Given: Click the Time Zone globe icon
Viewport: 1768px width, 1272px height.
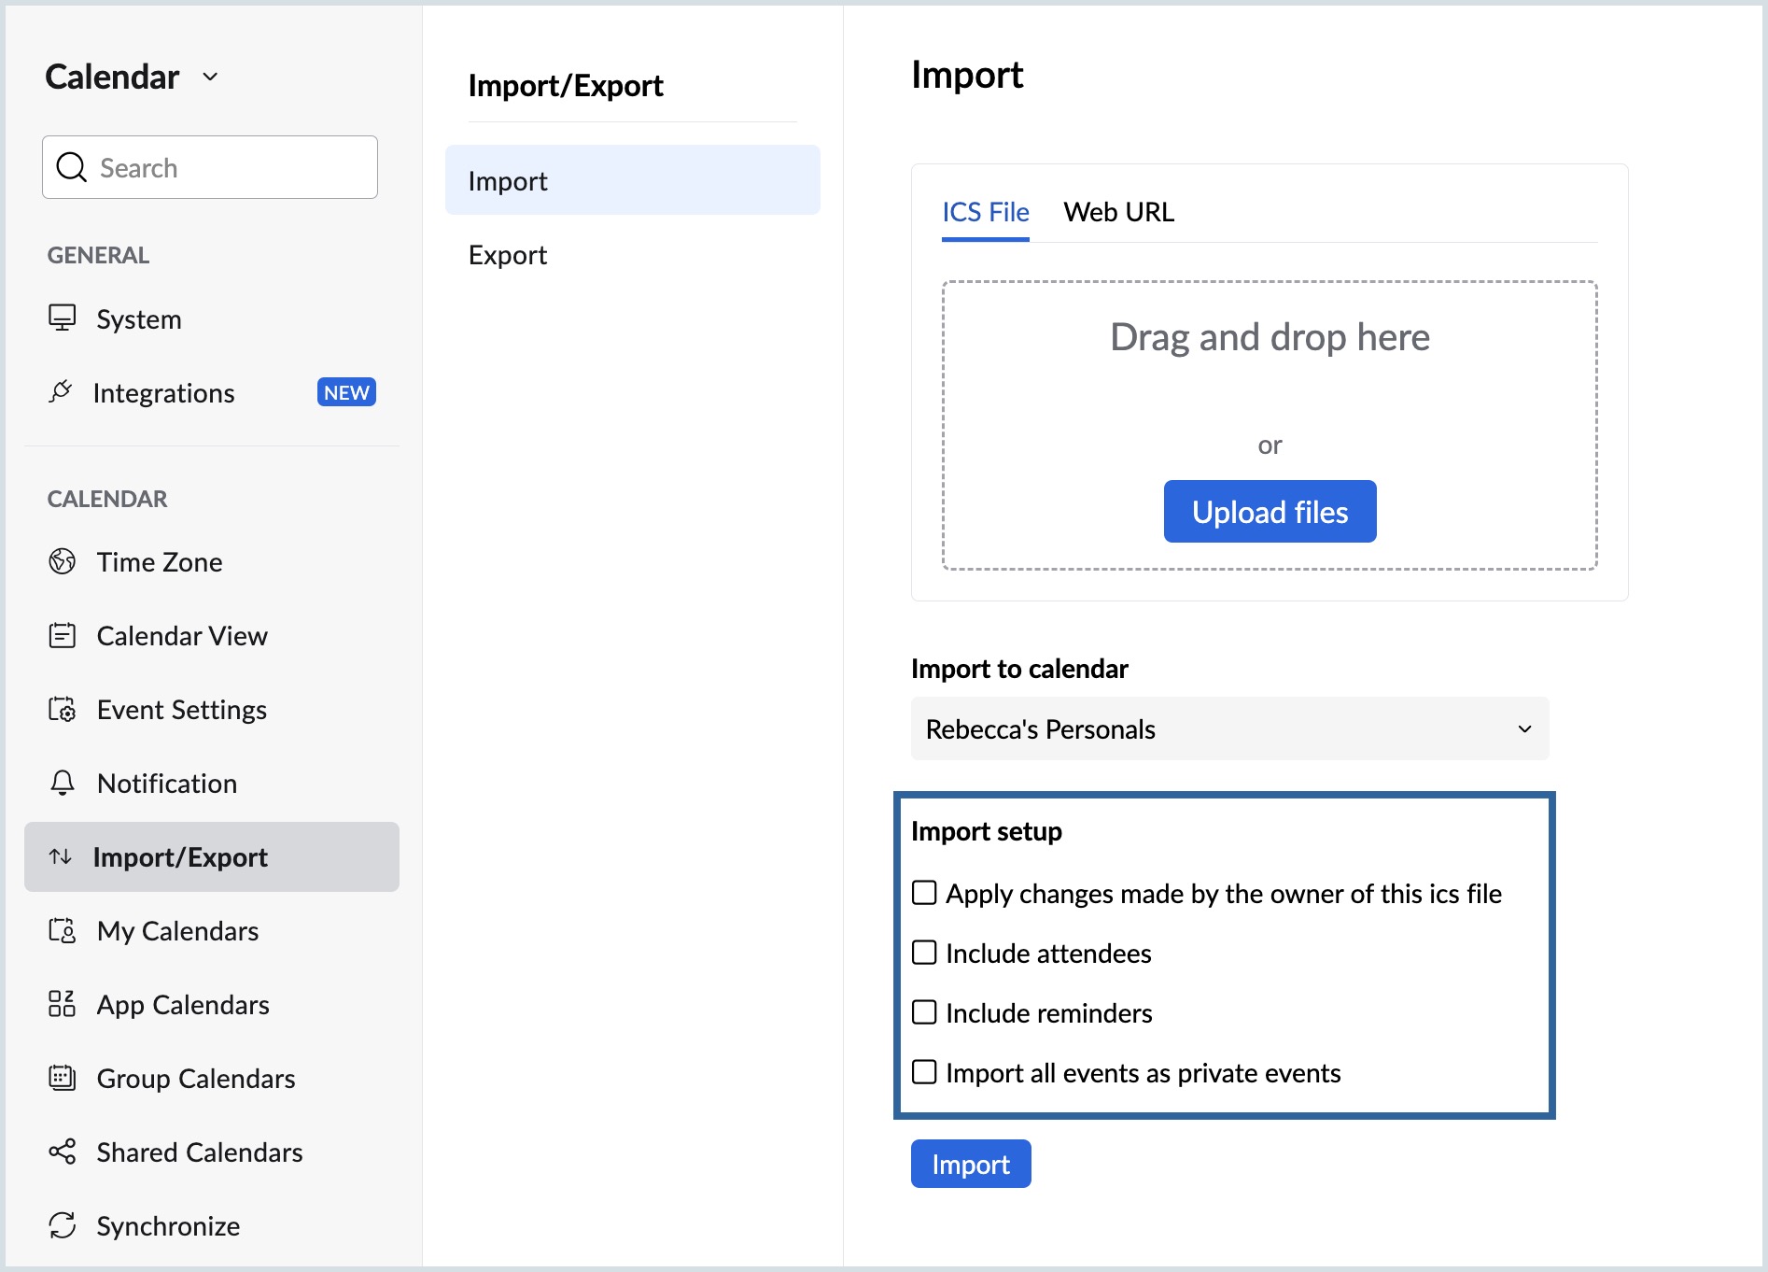Looking at the screenshot, I should pos(63,561).
